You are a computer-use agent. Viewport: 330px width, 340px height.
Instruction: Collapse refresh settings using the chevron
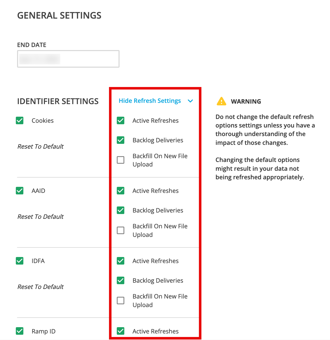point(190,101)
